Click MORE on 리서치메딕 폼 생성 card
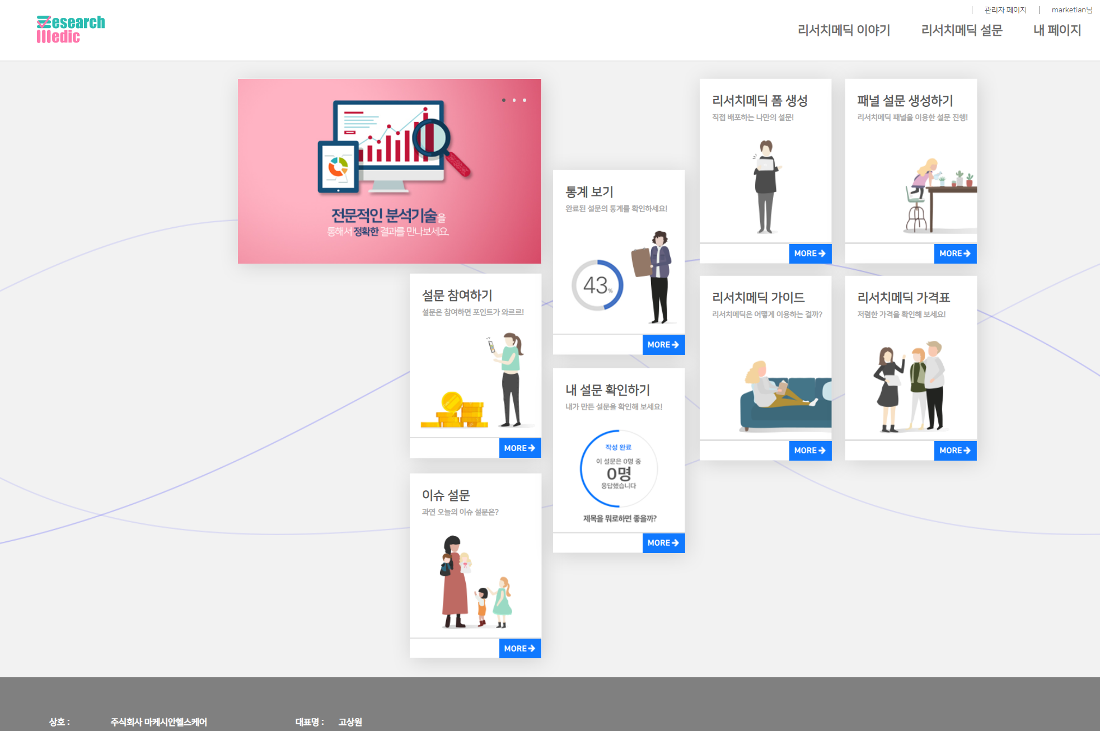 pyautogui.click(x=809, y=254)
